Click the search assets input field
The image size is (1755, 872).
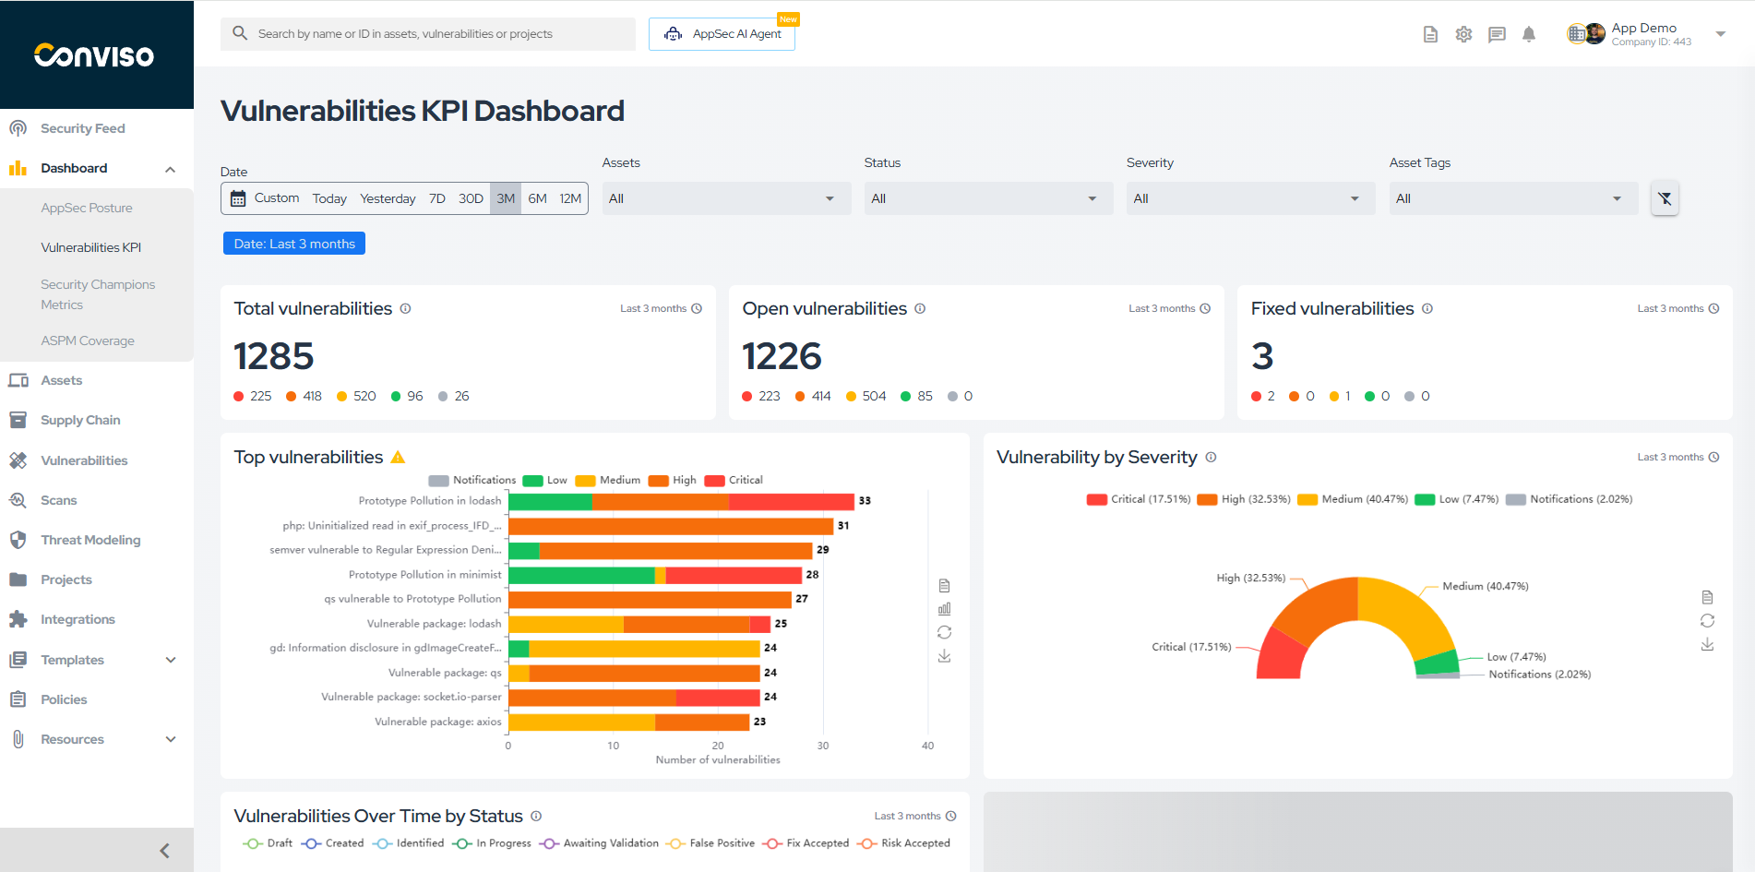(427, 33)
